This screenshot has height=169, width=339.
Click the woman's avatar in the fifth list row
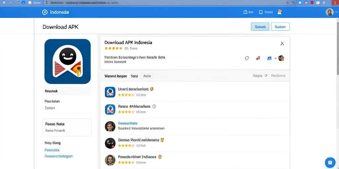click(x=110, y=160)
